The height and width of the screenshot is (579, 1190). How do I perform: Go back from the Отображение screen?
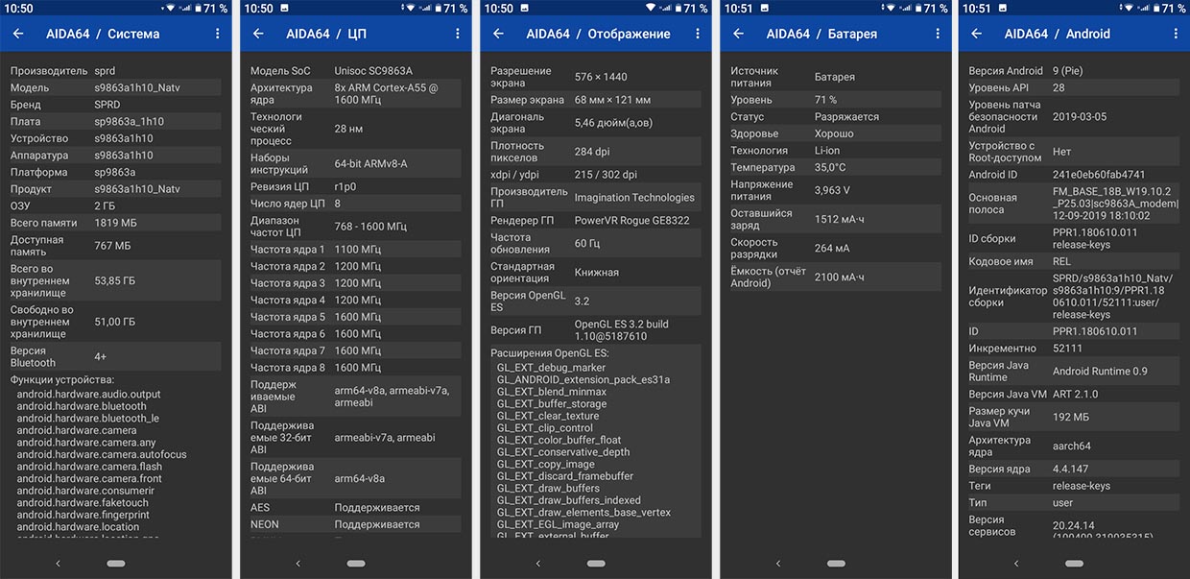(498, 34)
